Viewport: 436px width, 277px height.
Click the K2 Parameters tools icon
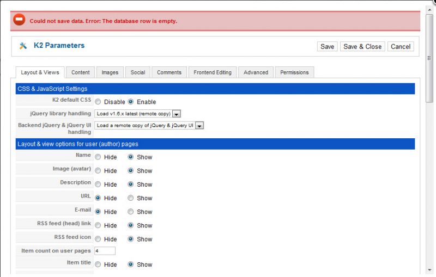coord(23,46)
